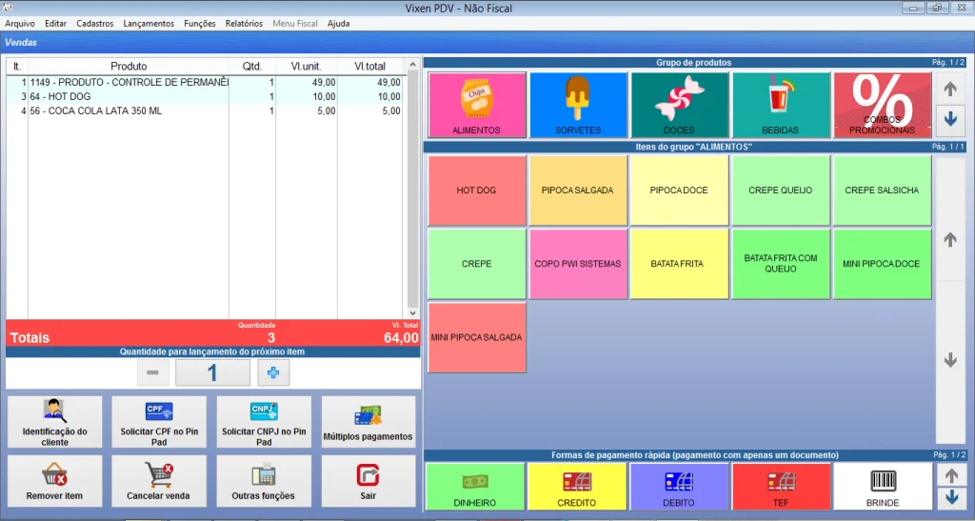Open Identificação do cliente
Viewport: 975px width, 521px height.
[54, 422]
